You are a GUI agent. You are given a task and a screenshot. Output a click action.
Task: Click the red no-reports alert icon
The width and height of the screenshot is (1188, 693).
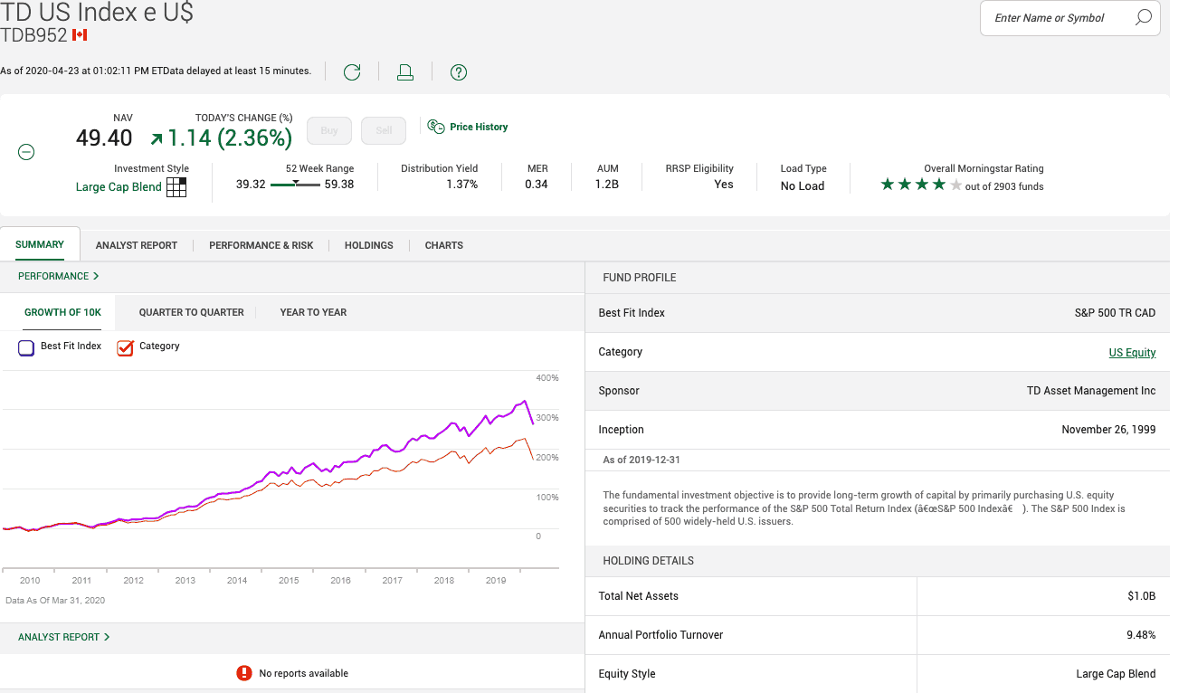[x=244, y=673]
